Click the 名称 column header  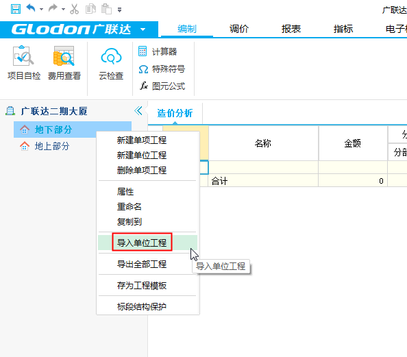263,143
